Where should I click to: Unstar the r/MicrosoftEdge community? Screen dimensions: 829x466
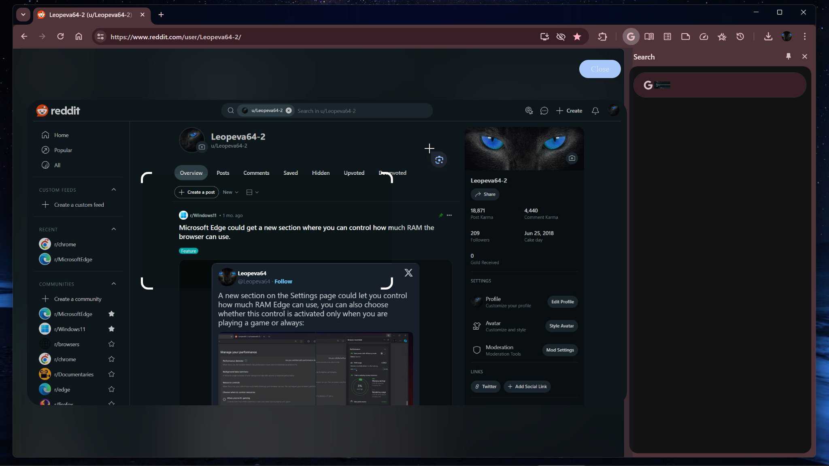pos(112,313)
